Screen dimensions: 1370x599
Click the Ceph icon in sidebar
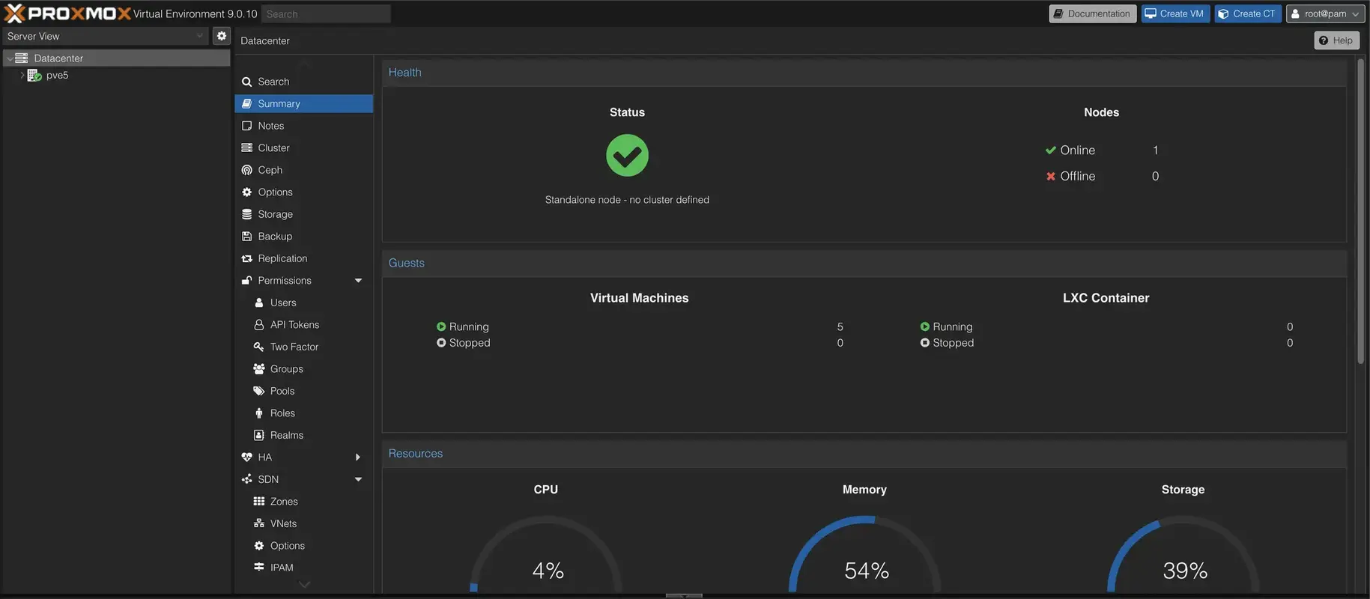click(x=246, y=170)
